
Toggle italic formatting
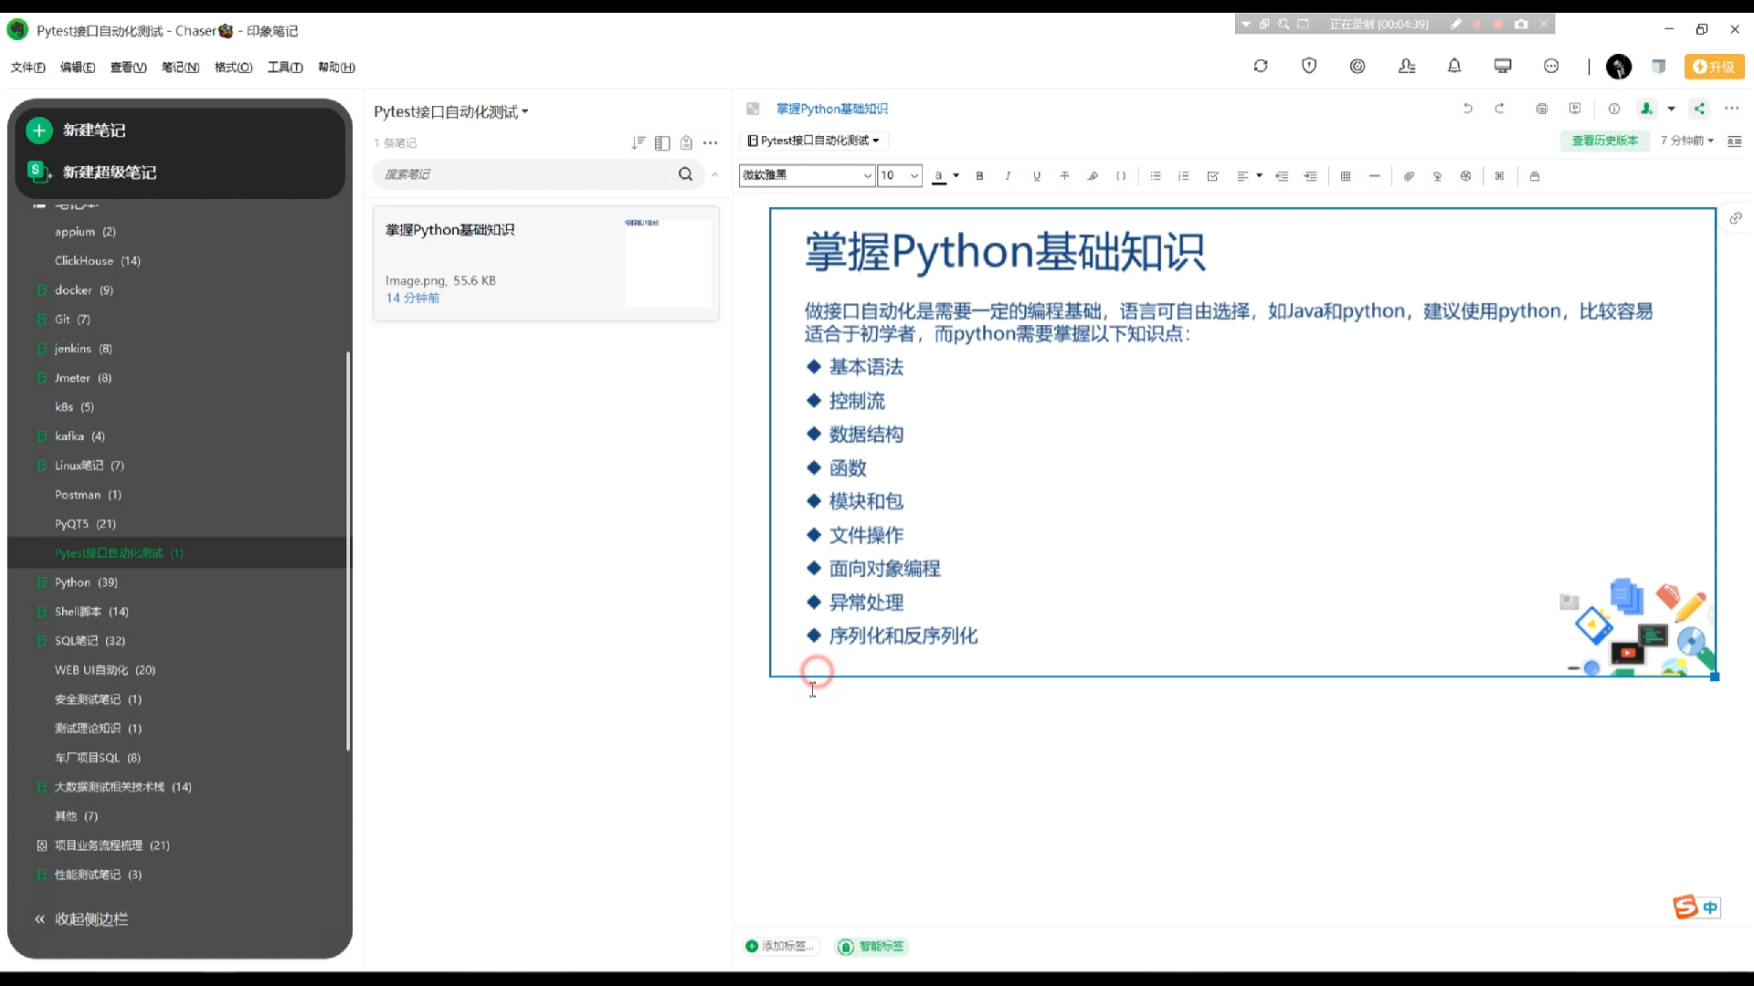(1008, 176)
